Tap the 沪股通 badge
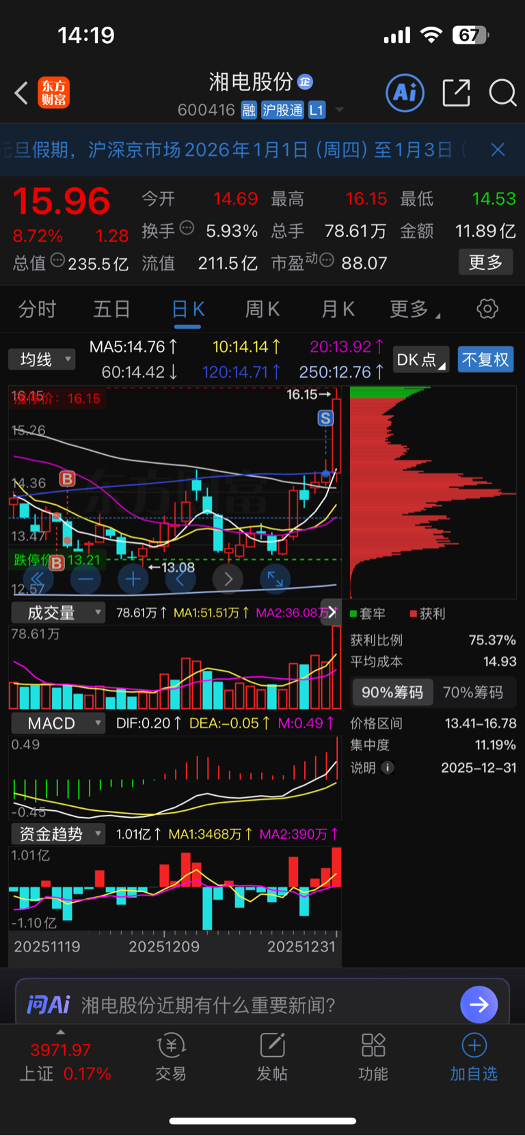This screenshot has width=525, height=1136. click(x=282, y=110)
